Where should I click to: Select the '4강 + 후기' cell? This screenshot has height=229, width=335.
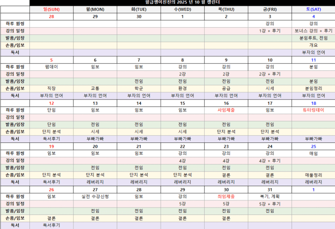[270, 161]
